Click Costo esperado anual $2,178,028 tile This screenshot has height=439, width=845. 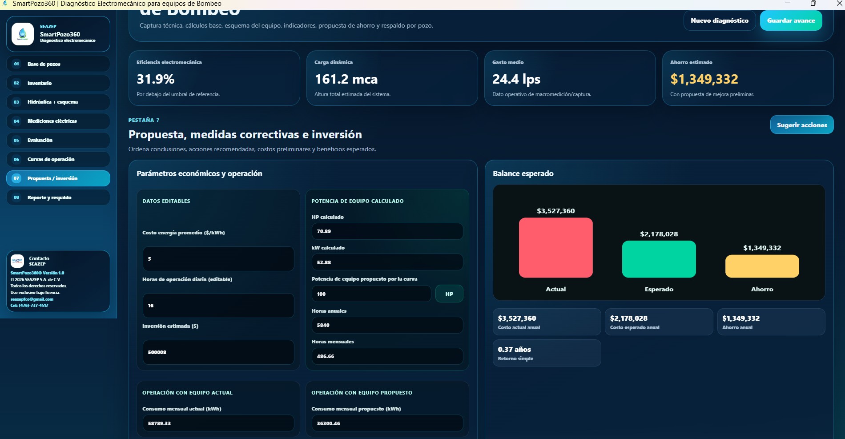(659, 322)
